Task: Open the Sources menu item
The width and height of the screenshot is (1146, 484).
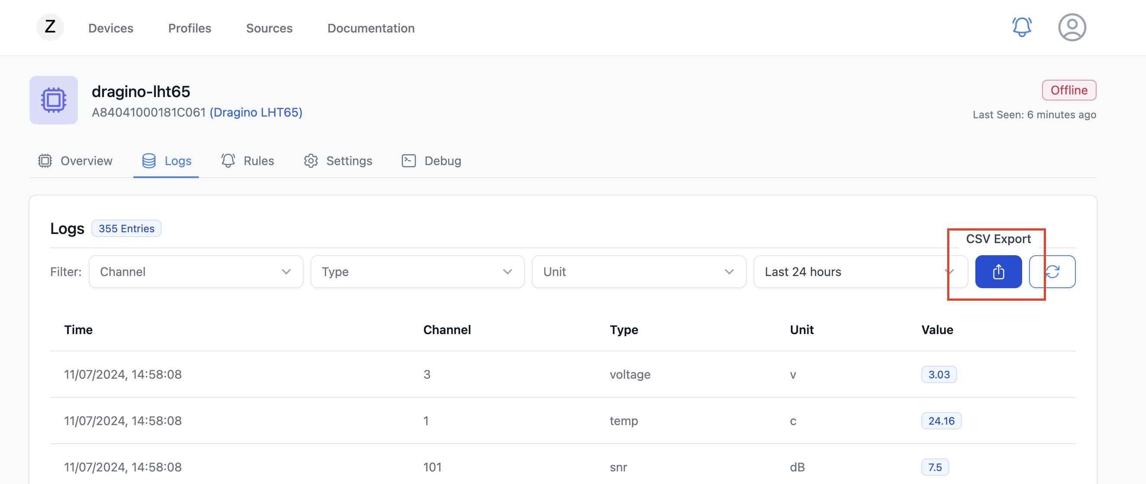Action: (269, 28)
